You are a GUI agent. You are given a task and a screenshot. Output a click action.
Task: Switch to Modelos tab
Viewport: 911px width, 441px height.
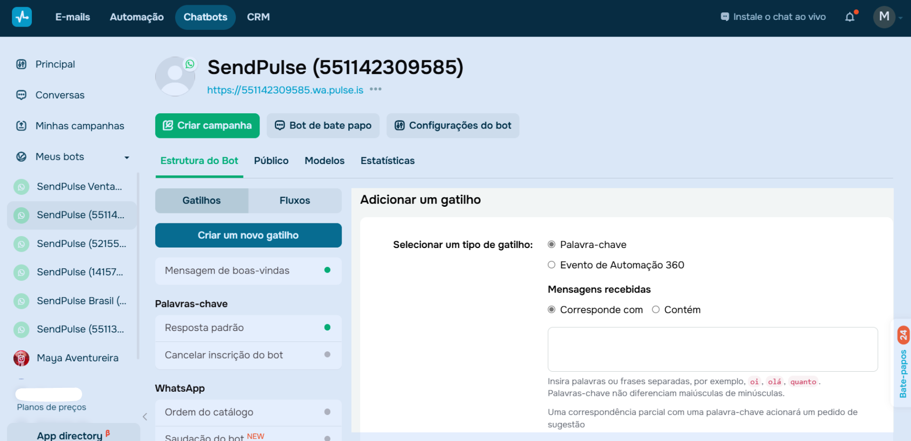325,161
